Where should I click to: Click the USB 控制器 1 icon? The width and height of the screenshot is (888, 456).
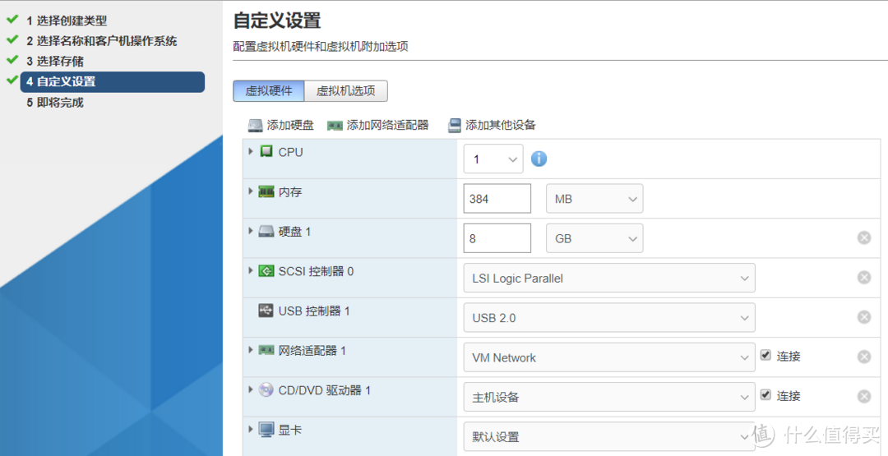[x=266, y=311]
